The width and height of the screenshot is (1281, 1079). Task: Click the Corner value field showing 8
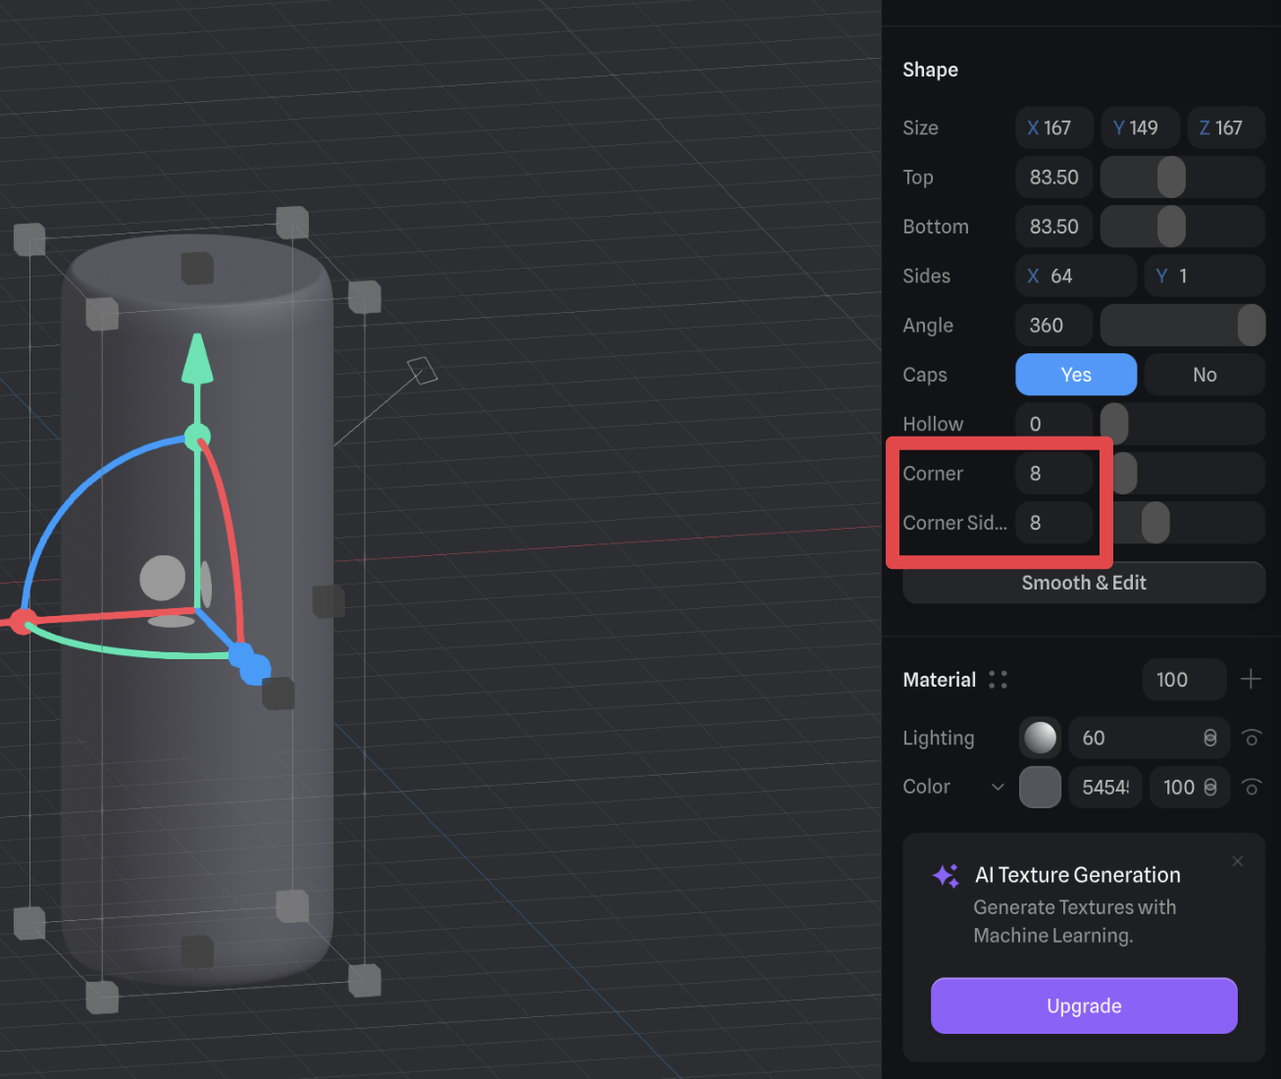(x=1053, y=474)
